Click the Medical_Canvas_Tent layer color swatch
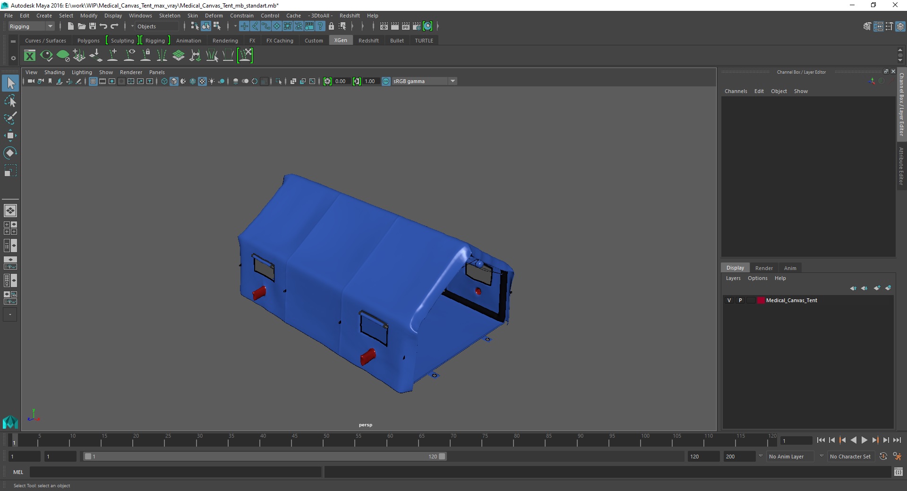907x491 pixels. point(761,300)
